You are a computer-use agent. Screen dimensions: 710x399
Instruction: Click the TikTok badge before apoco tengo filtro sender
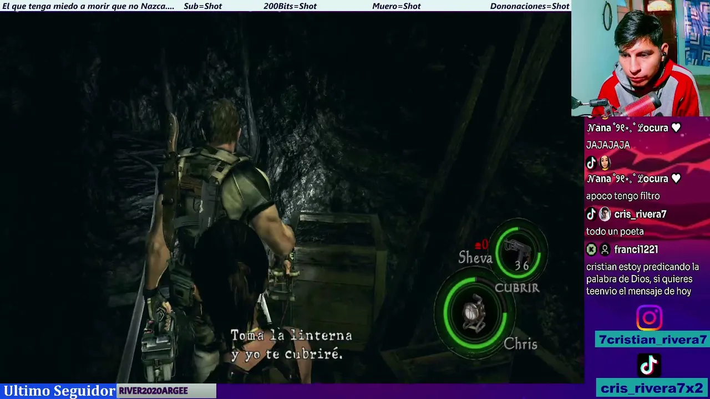(591, 163)
